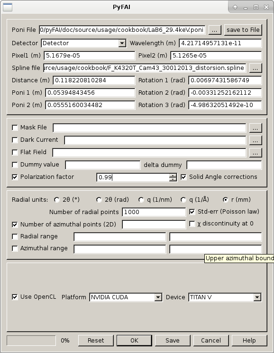Uncheck Number of azimuthal points (2D)

(x=15, y=225)
